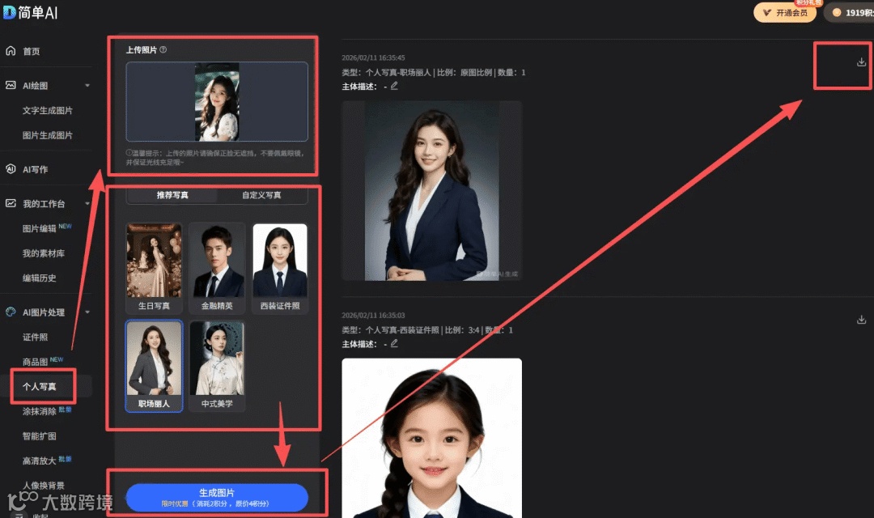Open 商品图 in sidebar

click(x=35, y=362)
